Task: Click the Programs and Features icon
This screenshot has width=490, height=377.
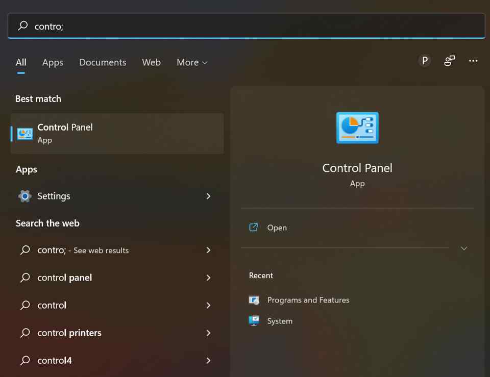Action: [x=254, y=300]
